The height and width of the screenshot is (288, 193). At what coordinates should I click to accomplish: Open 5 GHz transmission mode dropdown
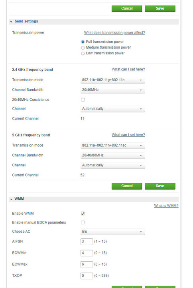(112, 146)
